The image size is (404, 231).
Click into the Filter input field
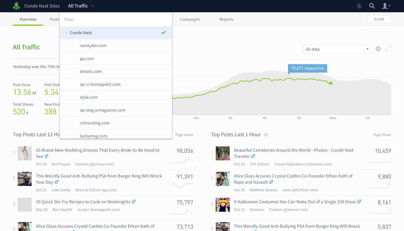click(116, 20)
